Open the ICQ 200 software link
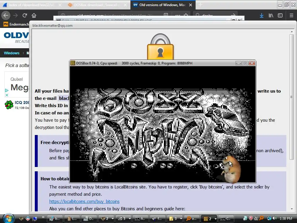297x223 pixels. click(x=22, y=102)
